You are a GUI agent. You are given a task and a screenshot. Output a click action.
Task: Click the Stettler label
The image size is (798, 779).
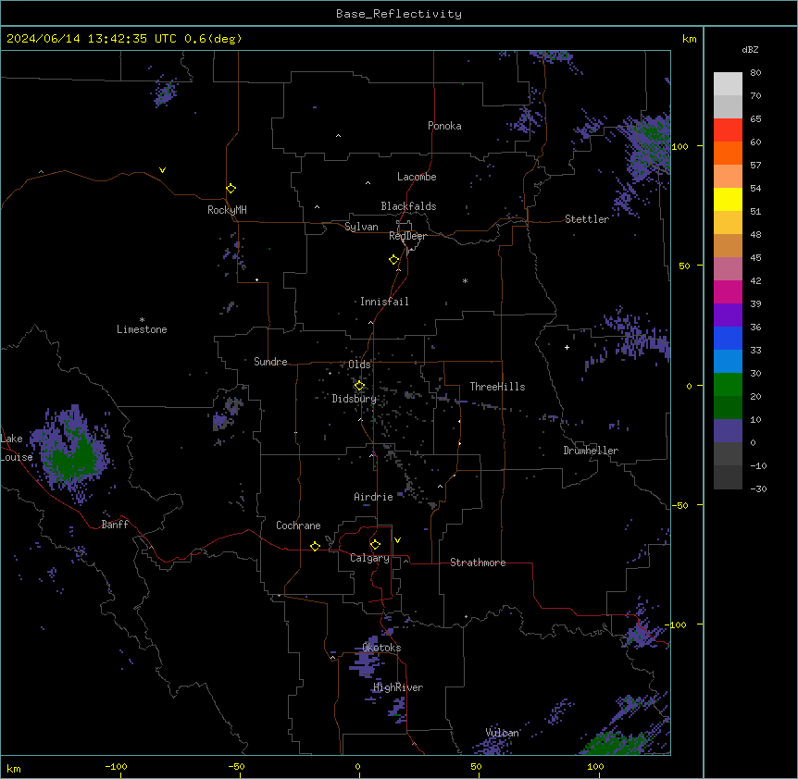click(587, 219)
